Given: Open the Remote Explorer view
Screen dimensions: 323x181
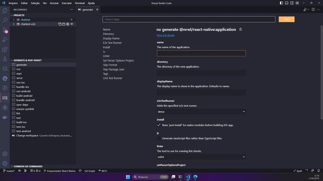Looking at the screenshot, I should (x=5, y=69).
